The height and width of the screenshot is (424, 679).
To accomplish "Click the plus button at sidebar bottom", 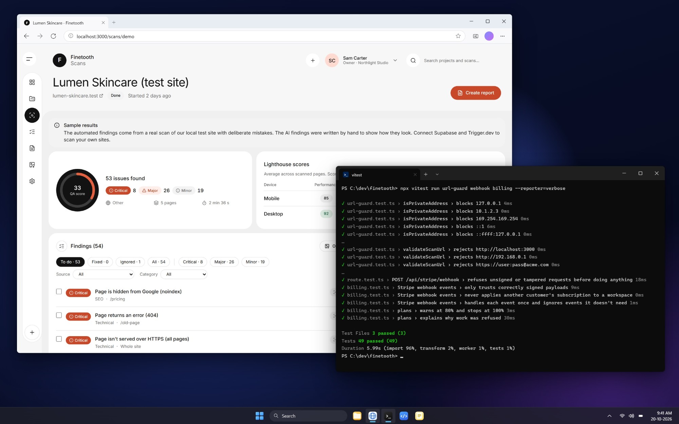I will pyautogui.click(x=32, y=332).
